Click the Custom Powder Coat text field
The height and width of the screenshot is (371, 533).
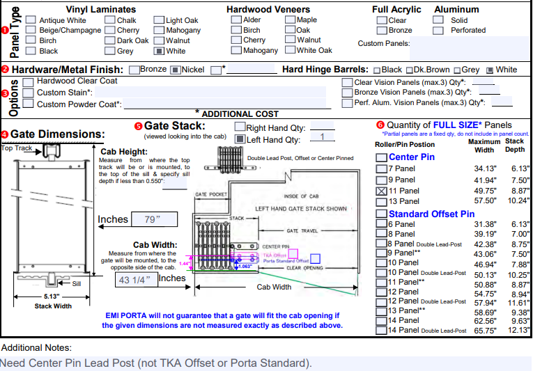coord(225,104)
